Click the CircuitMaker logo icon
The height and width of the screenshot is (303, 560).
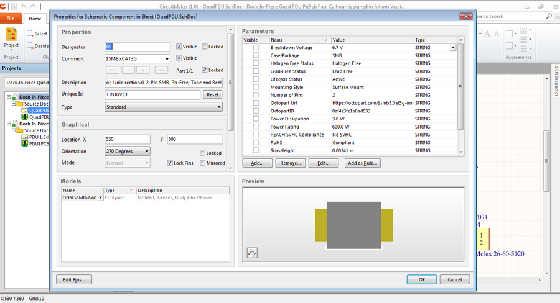[x=3, y=6]
